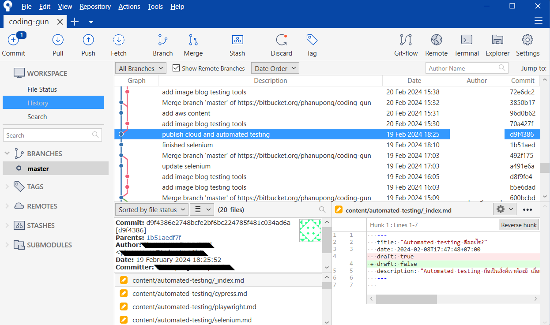Click modified icon of cypress.md file

coord(124,294)
